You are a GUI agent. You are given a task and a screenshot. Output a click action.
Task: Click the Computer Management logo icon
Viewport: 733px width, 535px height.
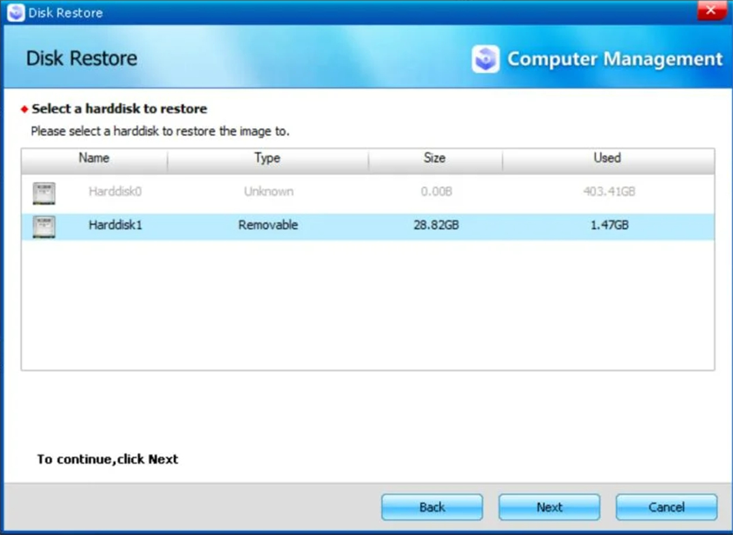click(x=485, y=59)
